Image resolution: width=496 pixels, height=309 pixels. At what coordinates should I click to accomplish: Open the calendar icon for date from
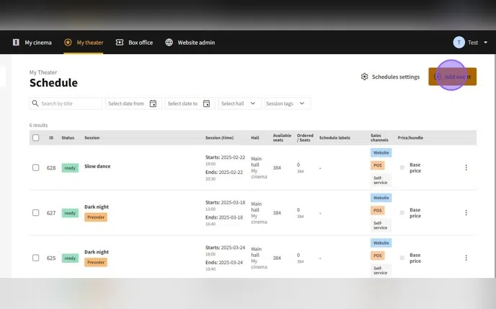pos(153,104)
